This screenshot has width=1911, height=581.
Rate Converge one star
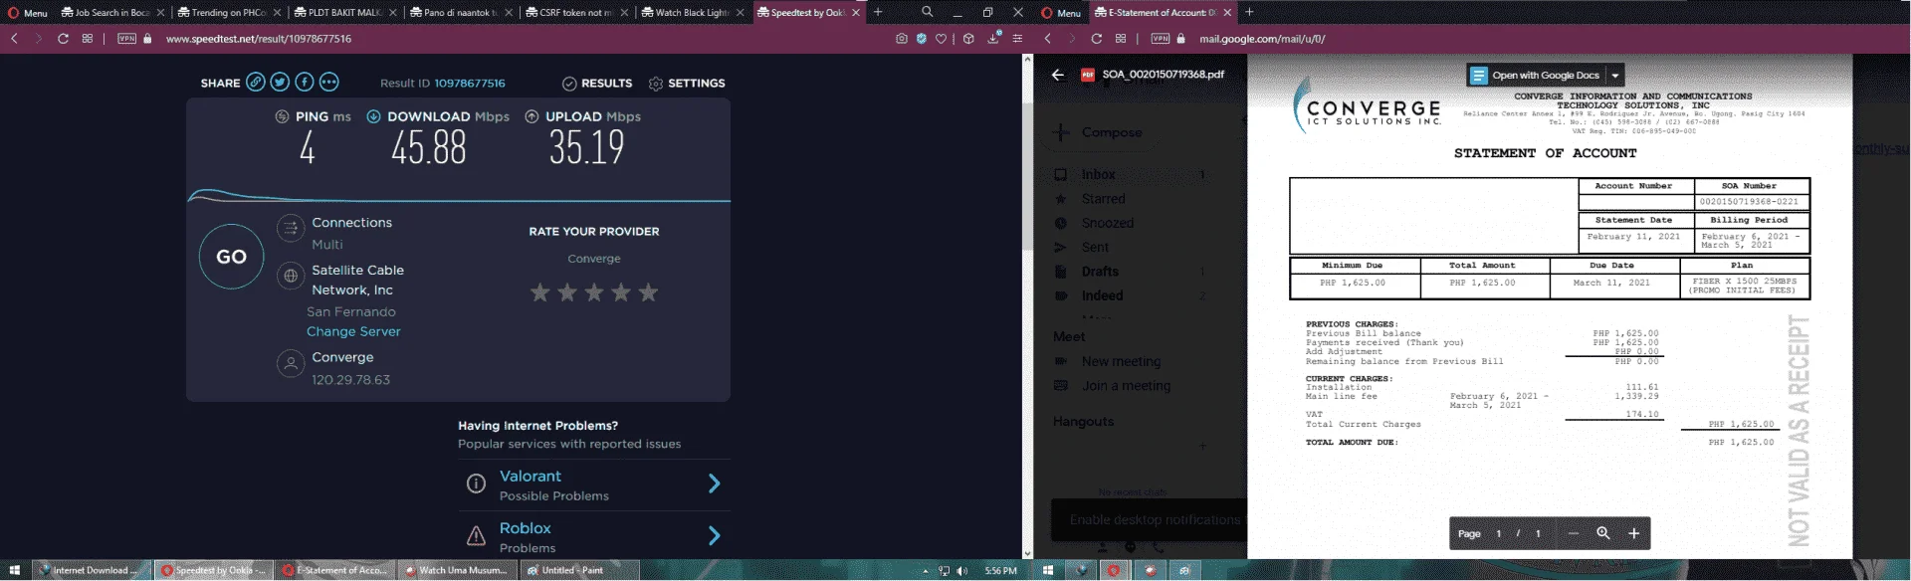[x=539, y=292]
